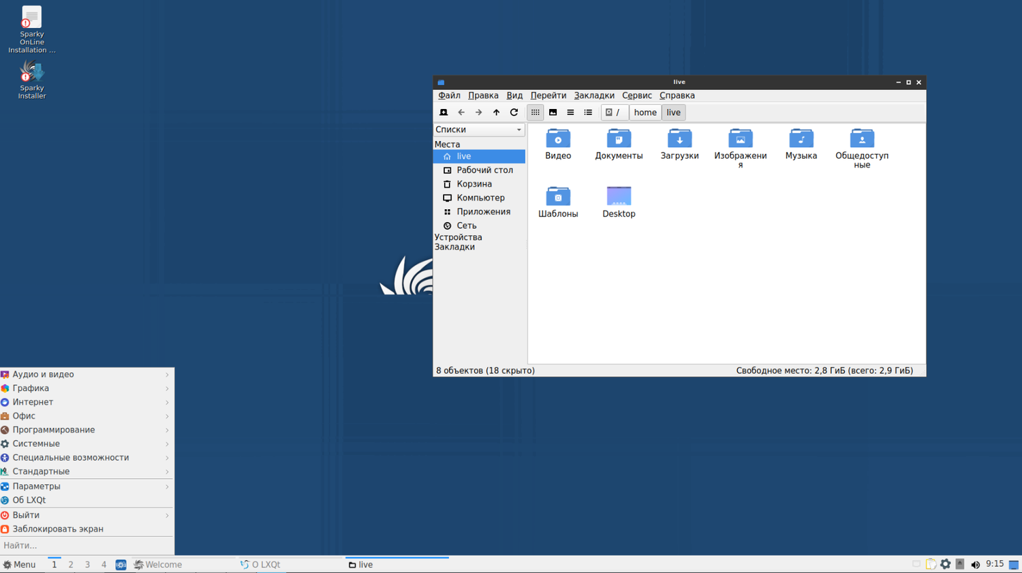Reload the current folder view
Viewport: 1022px width, 573px height.
click(x=514, y=112)
